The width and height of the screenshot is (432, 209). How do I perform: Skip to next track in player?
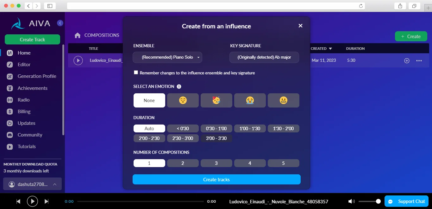tap(47, 201)
